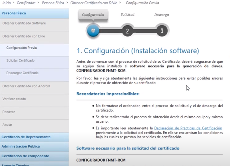
Task: Click Recordatorios imprescindibles heading
Action: 108,94
